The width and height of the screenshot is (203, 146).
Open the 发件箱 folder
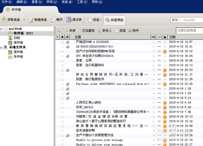tap(18, 56)
